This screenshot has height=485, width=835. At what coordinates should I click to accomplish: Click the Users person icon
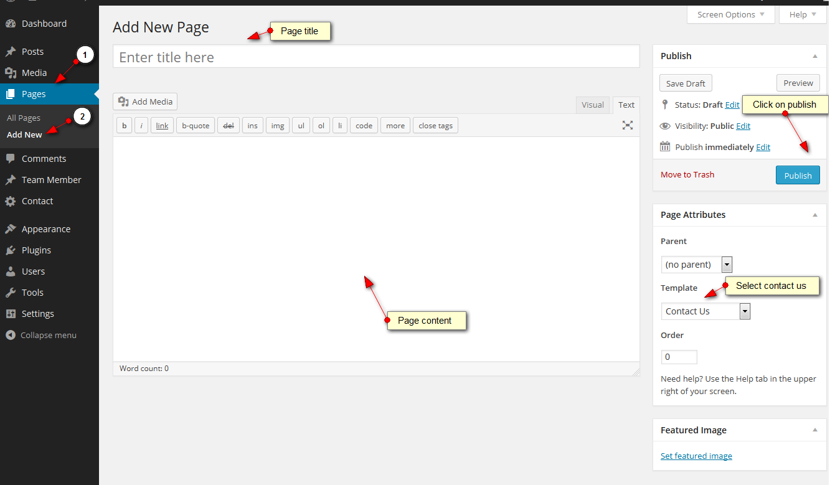pos(11,271)
